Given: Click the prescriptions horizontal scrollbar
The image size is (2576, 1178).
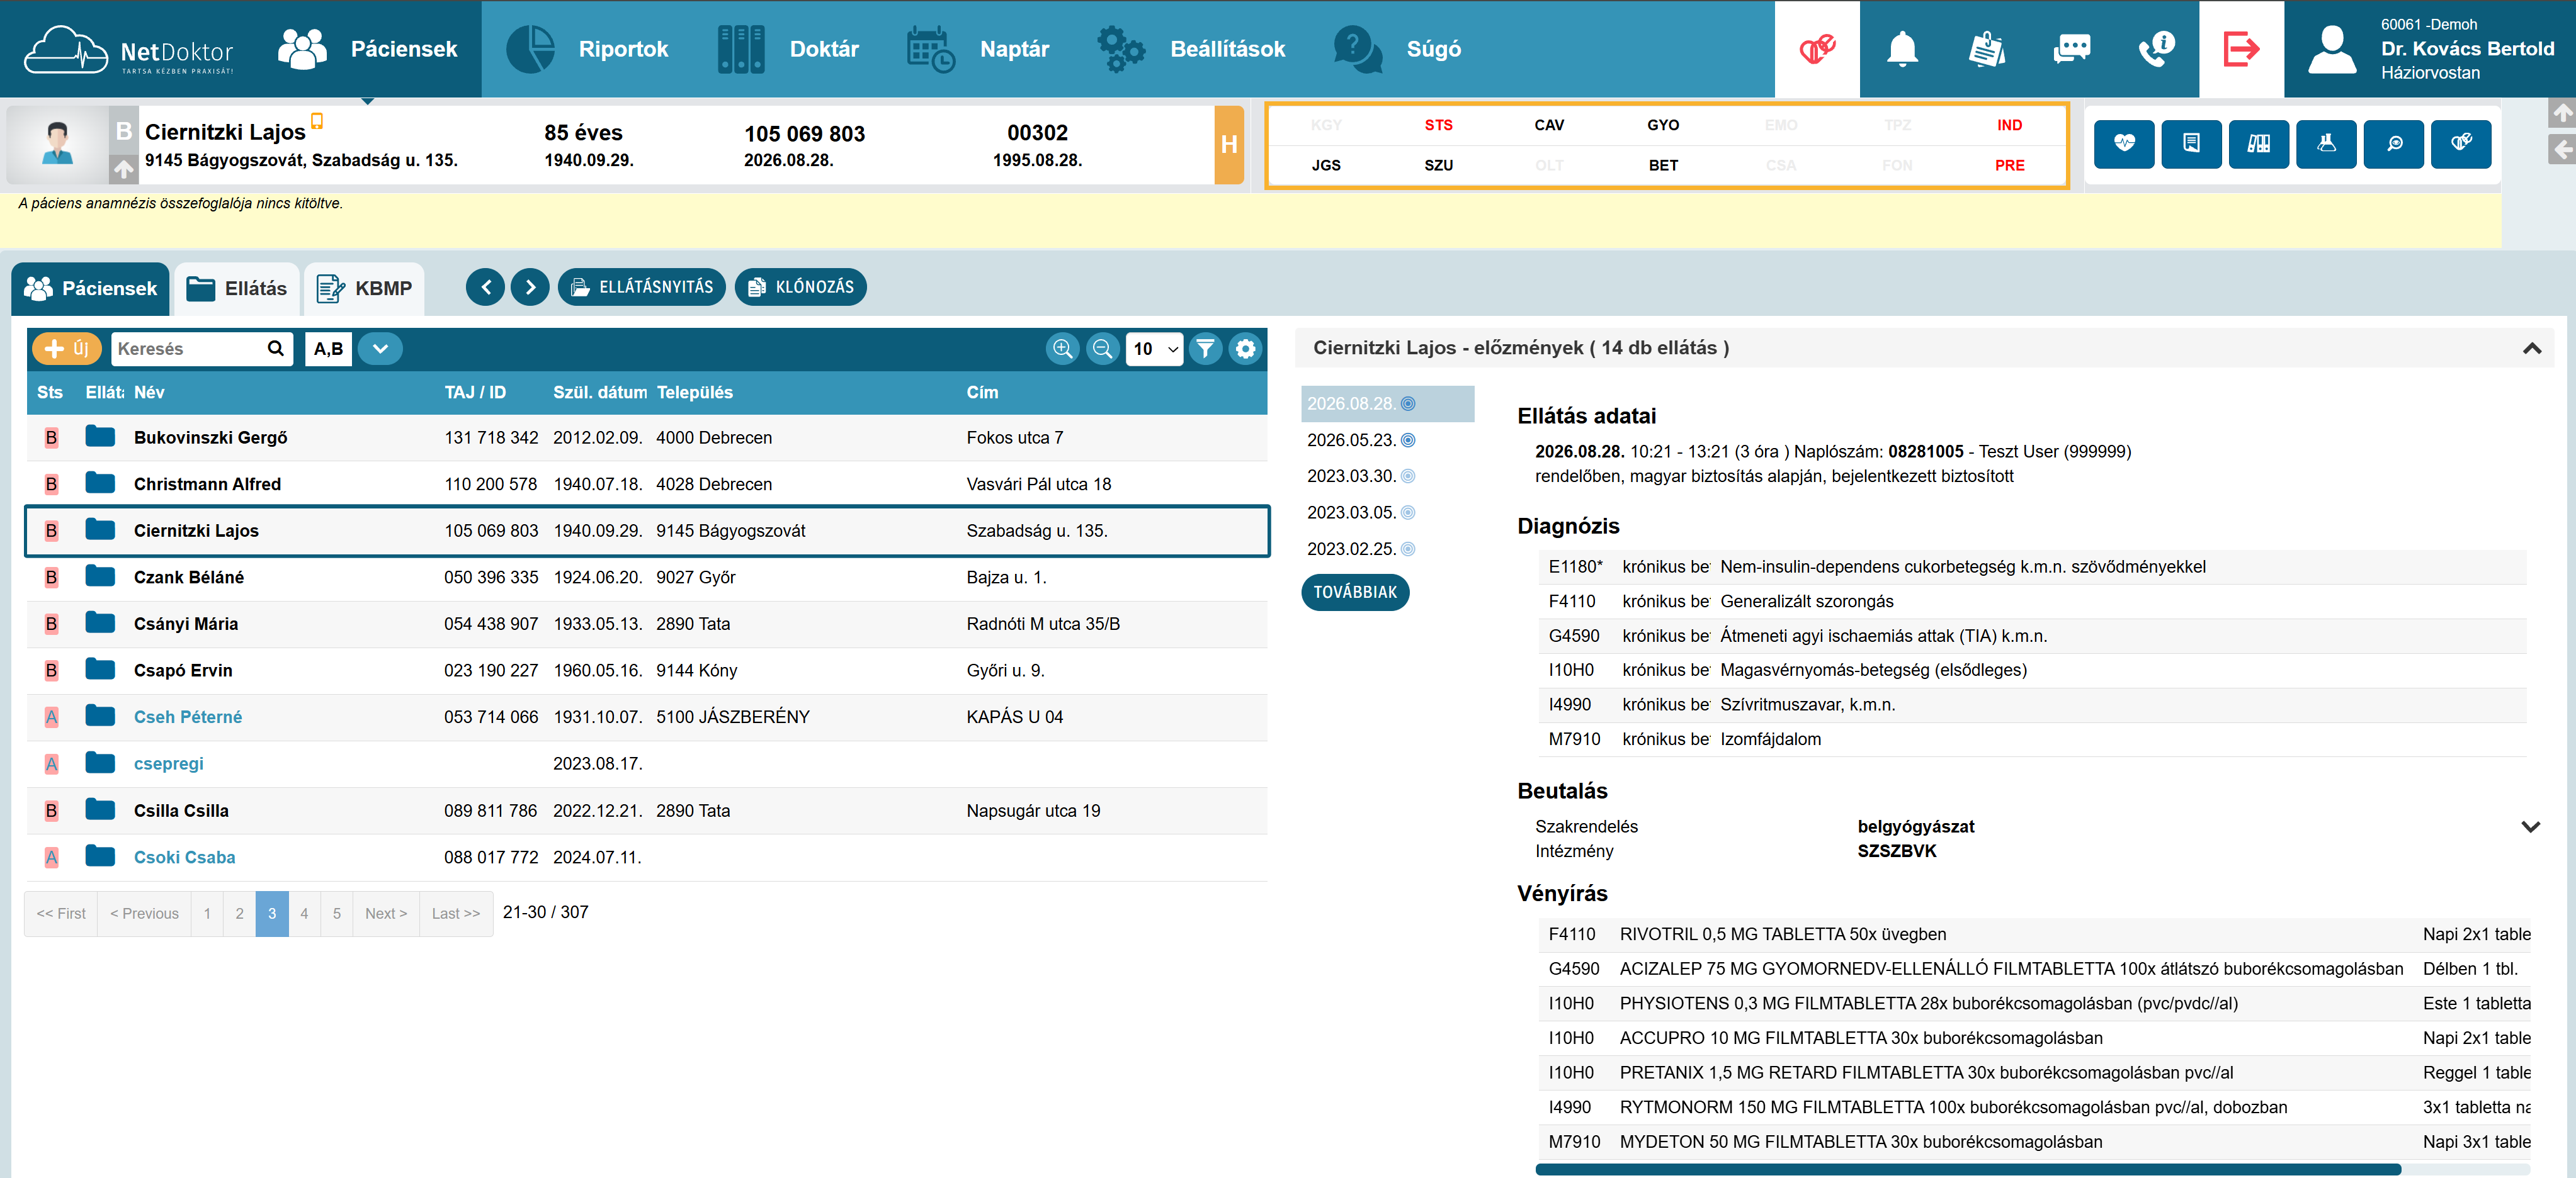Looking at the screenshot, I should coord(1967,1169).
